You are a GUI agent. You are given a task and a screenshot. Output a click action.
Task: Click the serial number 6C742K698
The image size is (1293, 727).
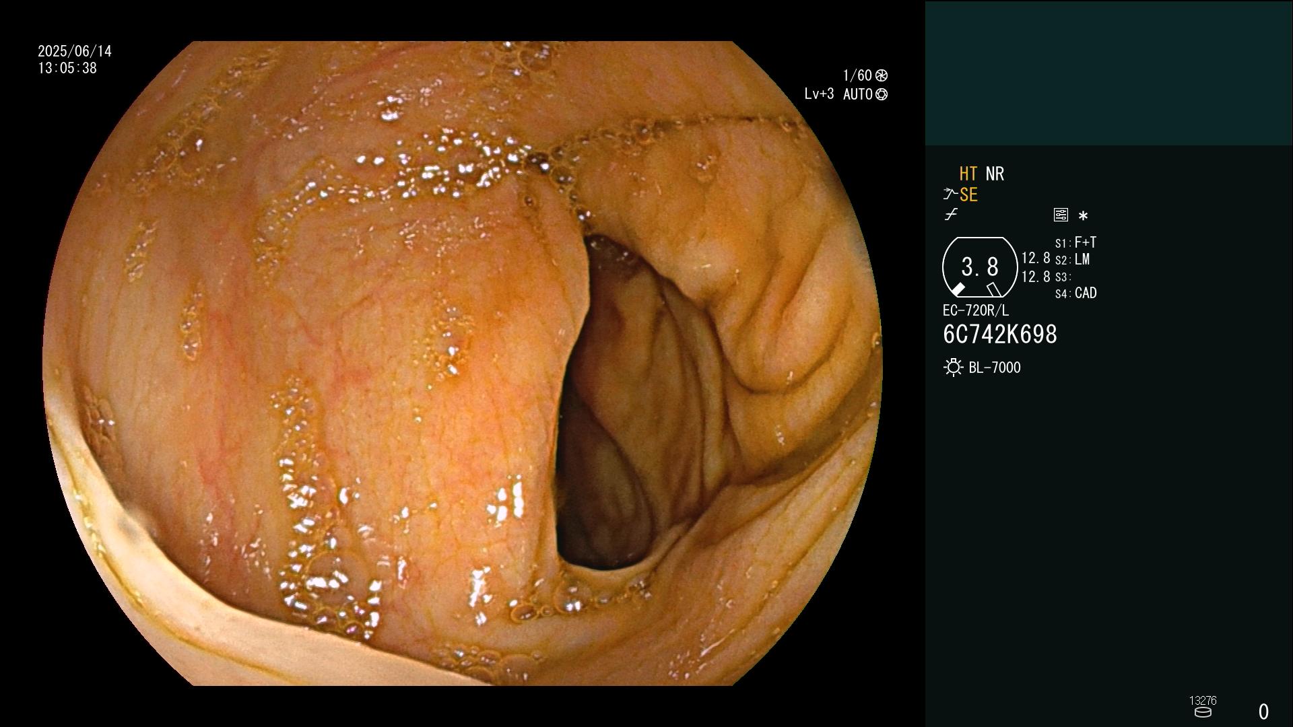point(1000,335)
